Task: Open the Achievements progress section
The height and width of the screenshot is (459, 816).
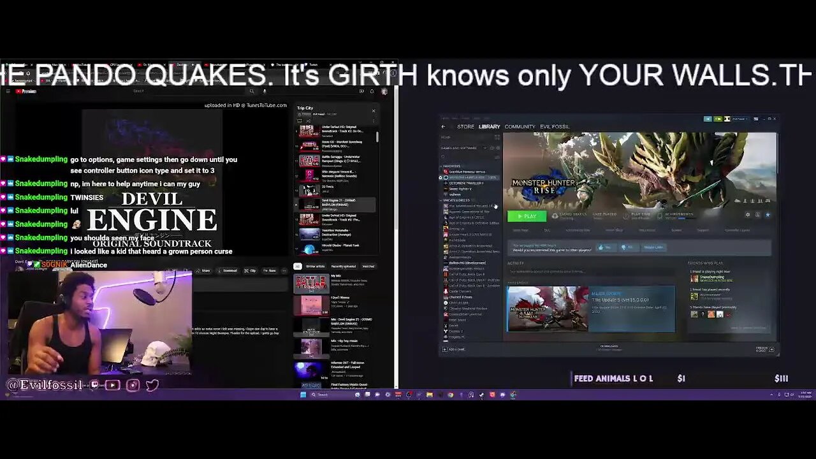Action: point(676,215)
